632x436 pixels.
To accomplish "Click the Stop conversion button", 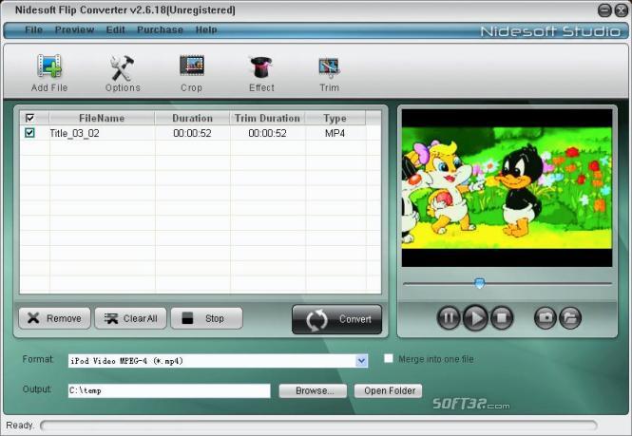I will pyautogui.click(x=207, y=318).
